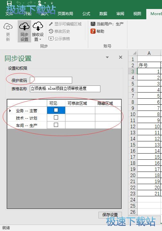
Task: Select the 车间 -- 生产 row header
Action: point(27,125)
